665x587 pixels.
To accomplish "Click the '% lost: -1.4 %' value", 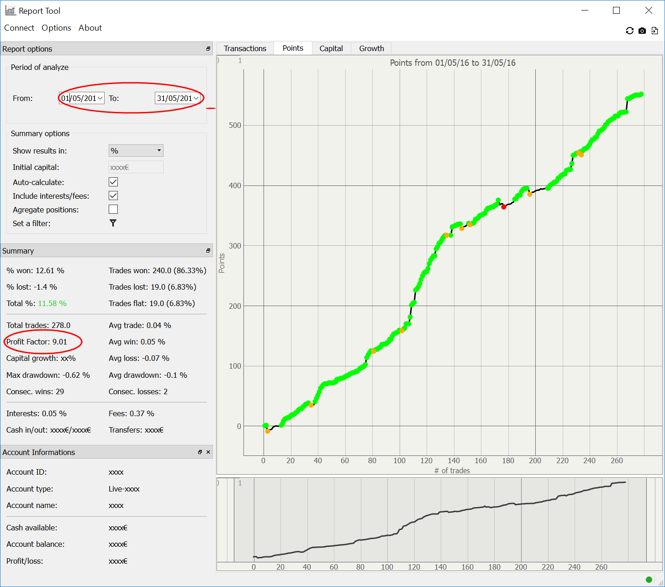I will pyautogui.click(x=32, y=287).
